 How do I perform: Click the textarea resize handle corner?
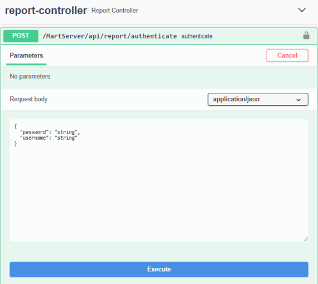pyautogui.click(x=306, y=239)
